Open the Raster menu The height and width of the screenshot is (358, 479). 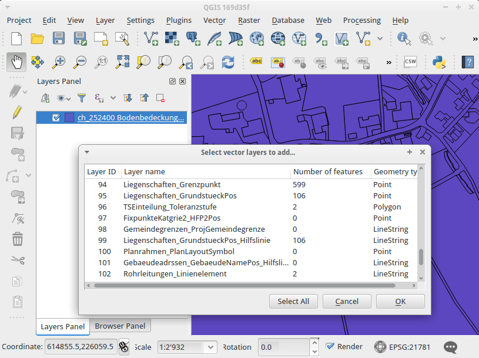[x=249, y=21]
